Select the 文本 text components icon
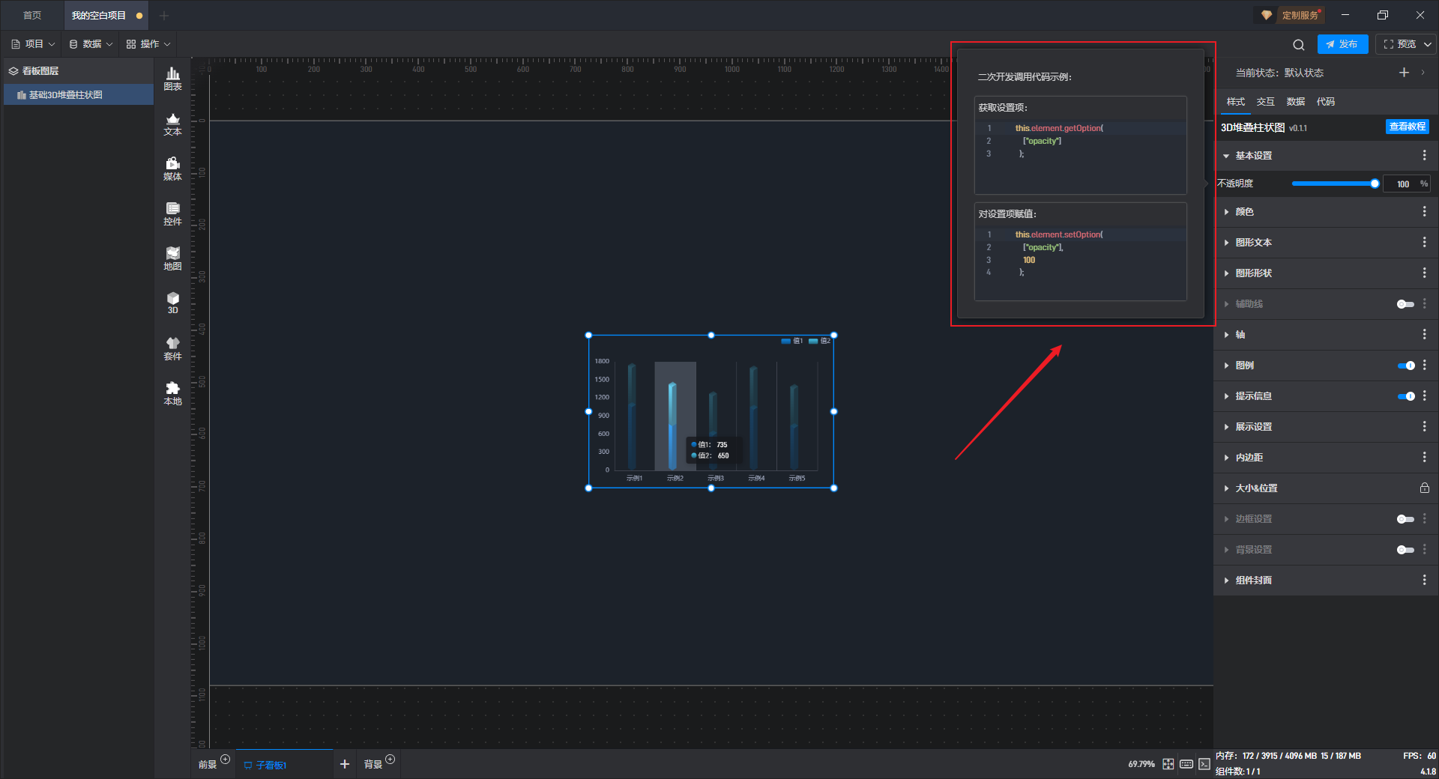 pos(172,124)
